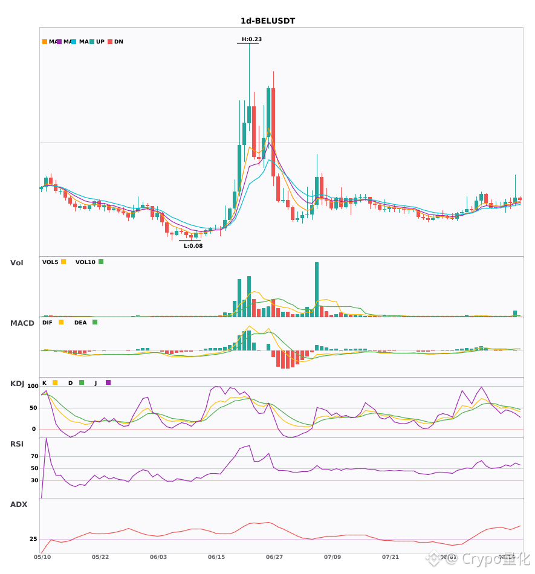The width and height of the screenshot is (535, 574).
Task: Click the chart title 1d-BELUSDT
Action: tap(268, 21)
